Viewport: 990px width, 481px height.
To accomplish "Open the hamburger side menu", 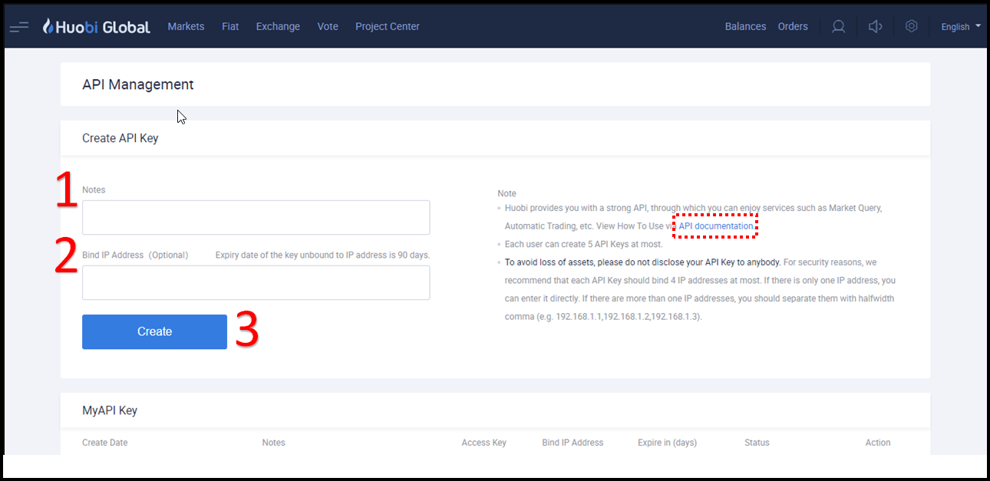I will [19, 27].
